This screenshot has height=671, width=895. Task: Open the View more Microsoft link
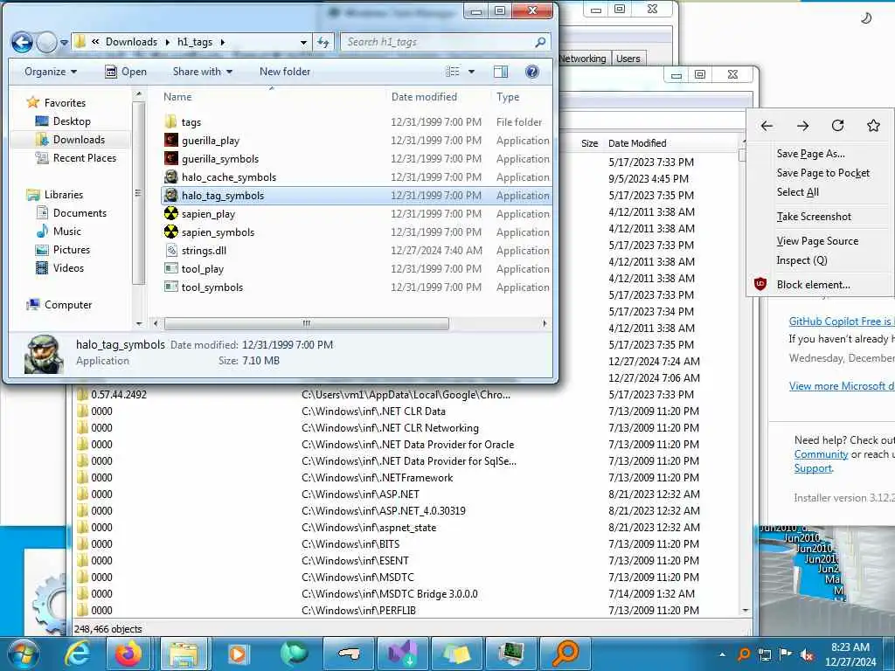842,385
